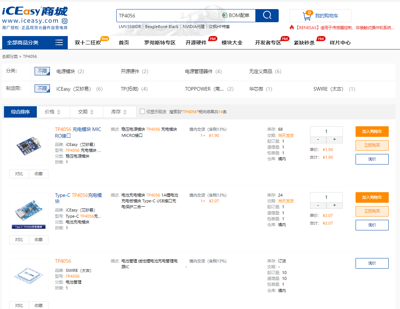Decrease quantity for ¥2.07 product
Viewport: 400px width, 309px height.
click(x=318, y=205)
